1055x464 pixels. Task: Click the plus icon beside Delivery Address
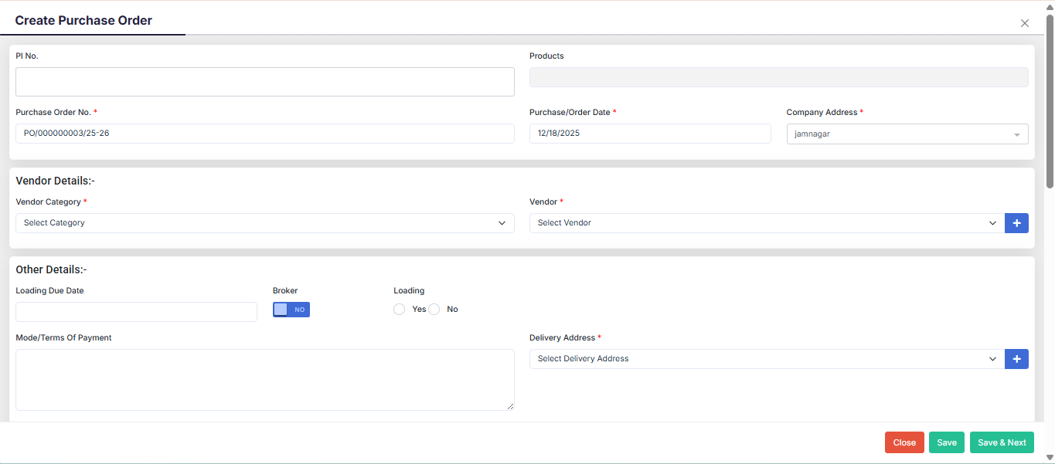click(x=1016, y=359)
